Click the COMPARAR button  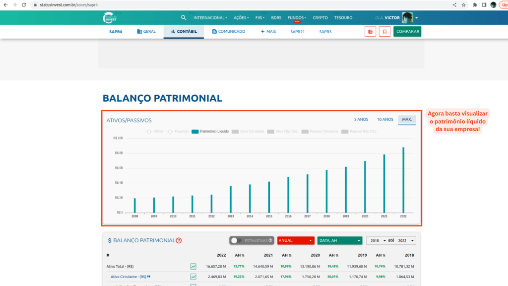(407, 32)
